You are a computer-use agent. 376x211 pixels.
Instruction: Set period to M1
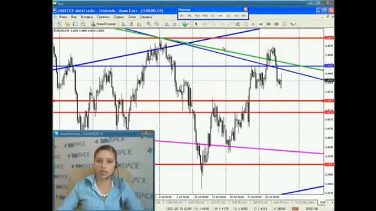point(182,16)
